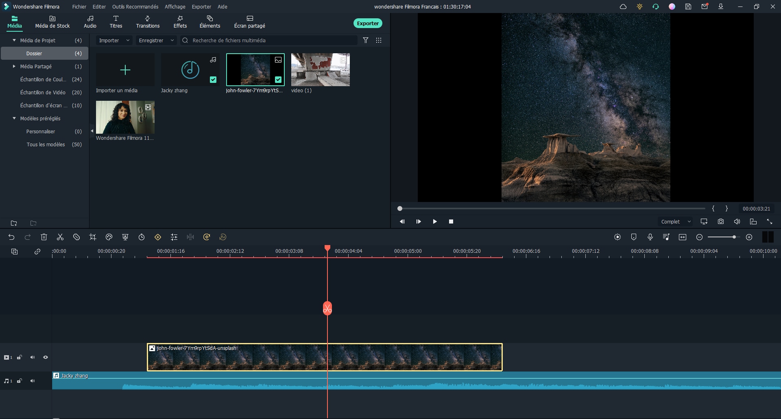Open the Fichier menu
This screenshot has height=419, width=781.
(79, 7)
